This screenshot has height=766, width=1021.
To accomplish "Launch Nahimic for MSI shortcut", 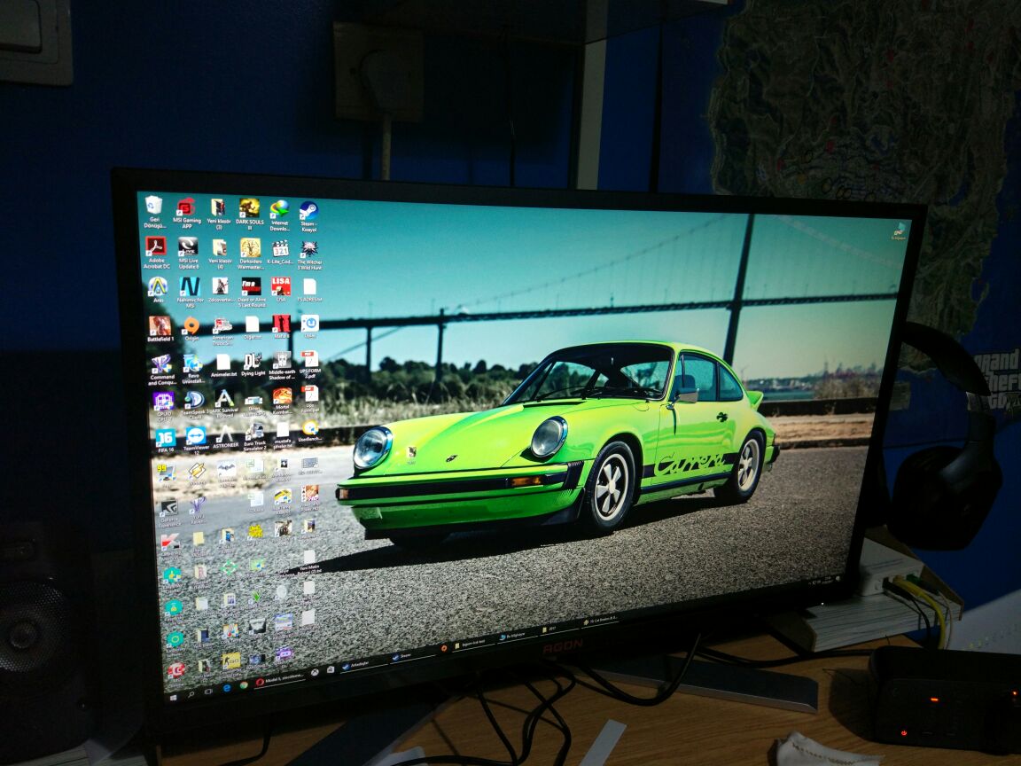I will (x=190, y=292).
